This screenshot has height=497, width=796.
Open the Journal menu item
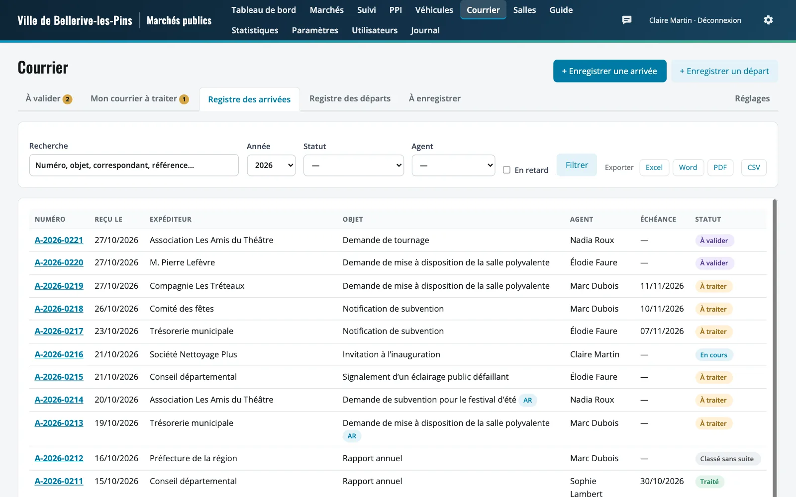425,30
